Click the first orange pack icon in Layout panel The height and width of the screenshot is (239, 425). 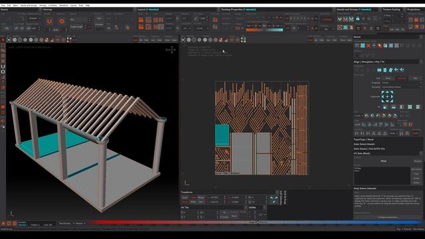pyautogui.click(x=141, y=20)
